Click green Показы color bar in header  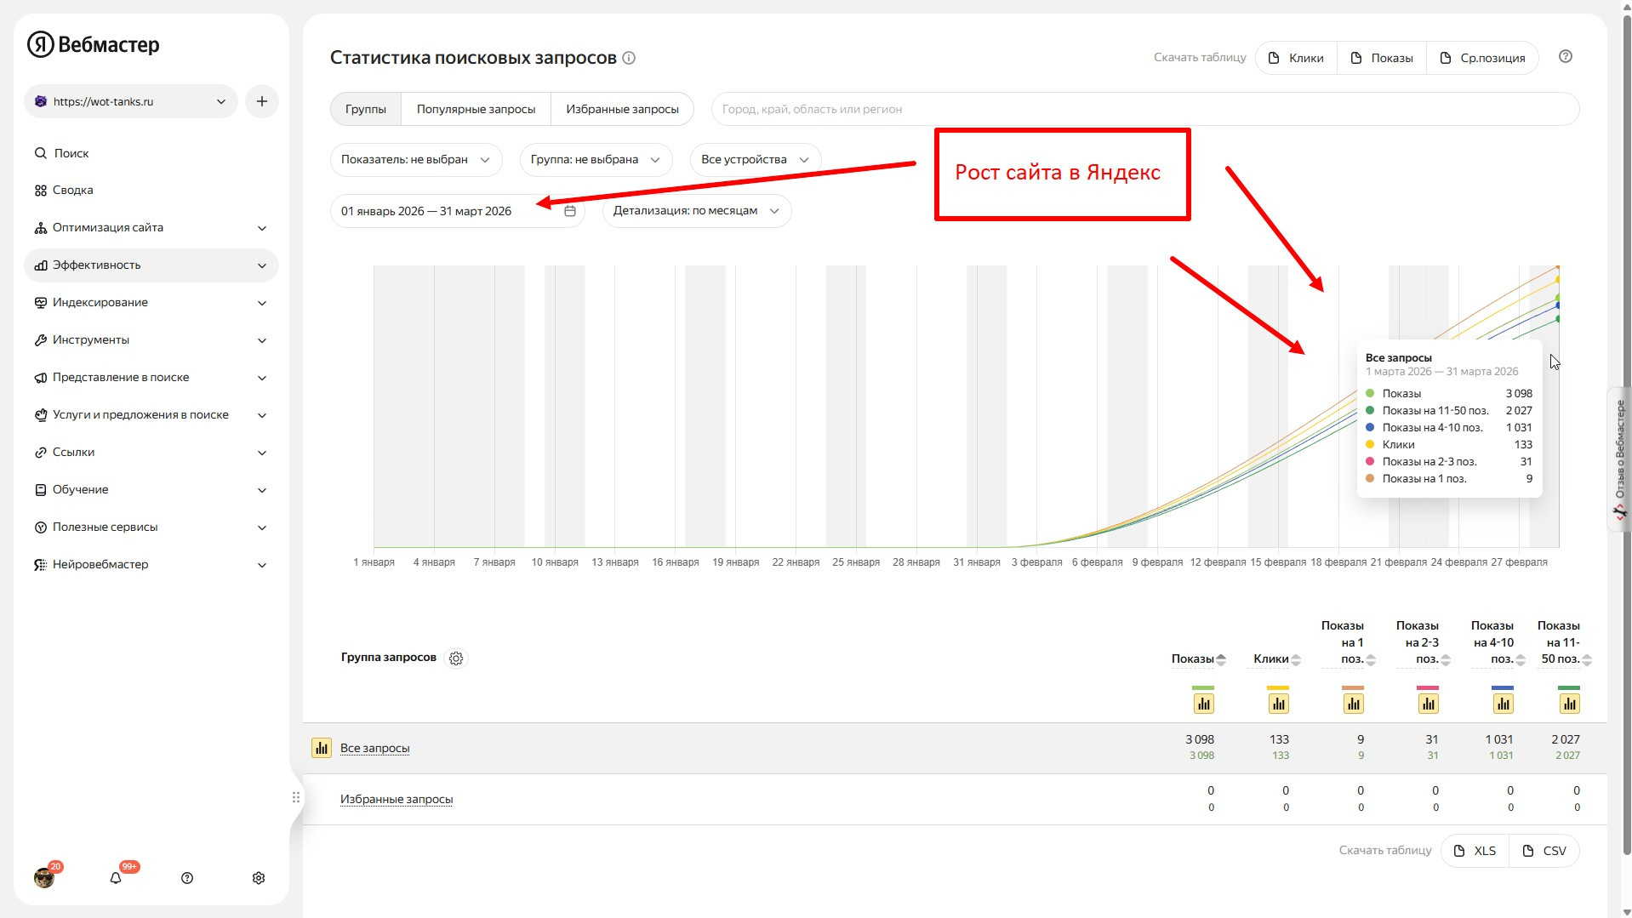coord(1203,687)
